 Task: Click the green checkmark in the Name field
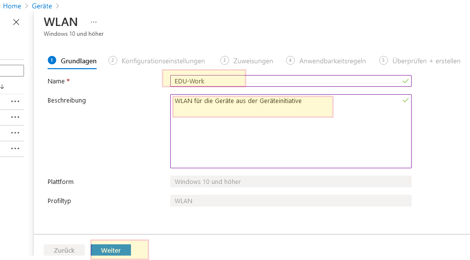tap(405, 80)
